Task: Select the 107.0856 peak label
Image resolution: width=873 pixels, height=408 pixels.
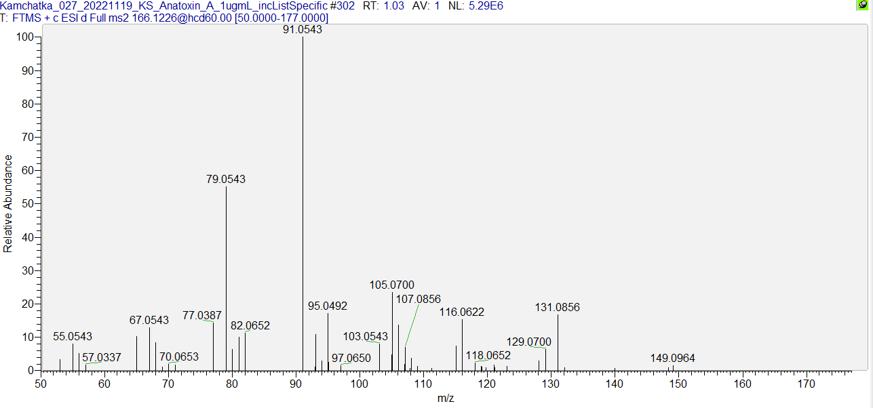Action: point(419,299)
